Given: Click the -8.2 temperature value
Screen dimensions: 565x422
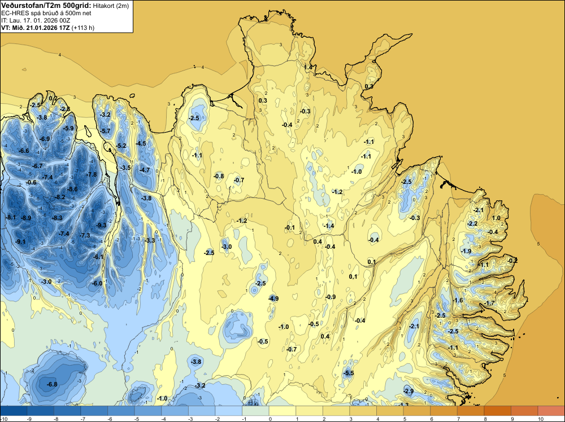Looking at the screenshot, I should (x=60, y=197).
